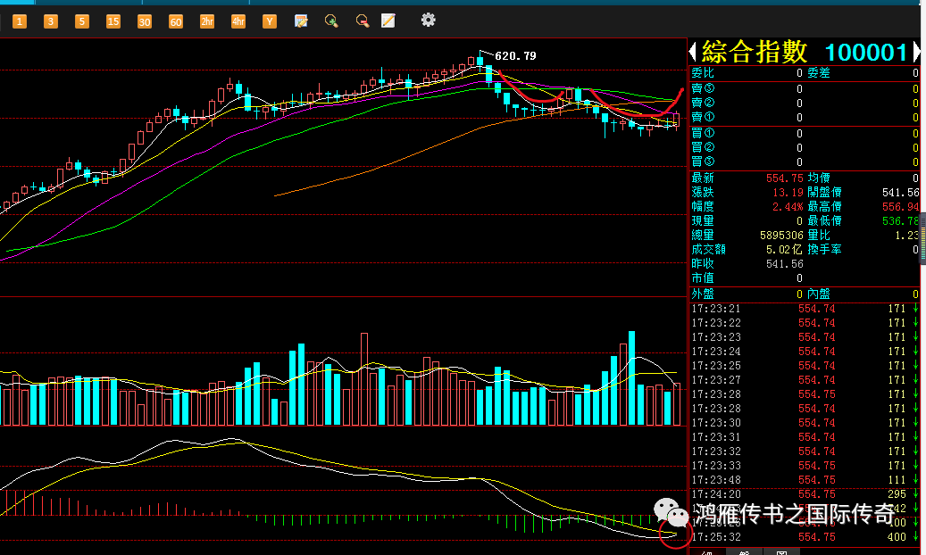Select the 5-minute chart period
Image resolution: width=926 pixels, height=555 pixels.
click(82, 21)
